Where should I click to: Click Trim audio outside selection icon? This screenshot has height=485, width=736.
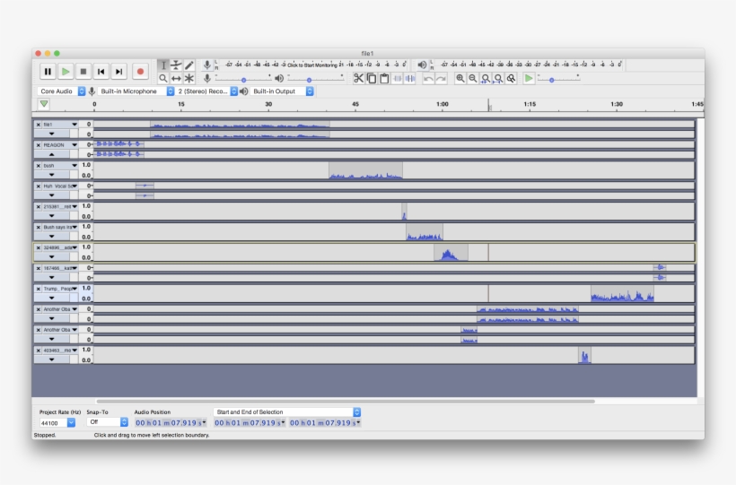pos(397,78)
